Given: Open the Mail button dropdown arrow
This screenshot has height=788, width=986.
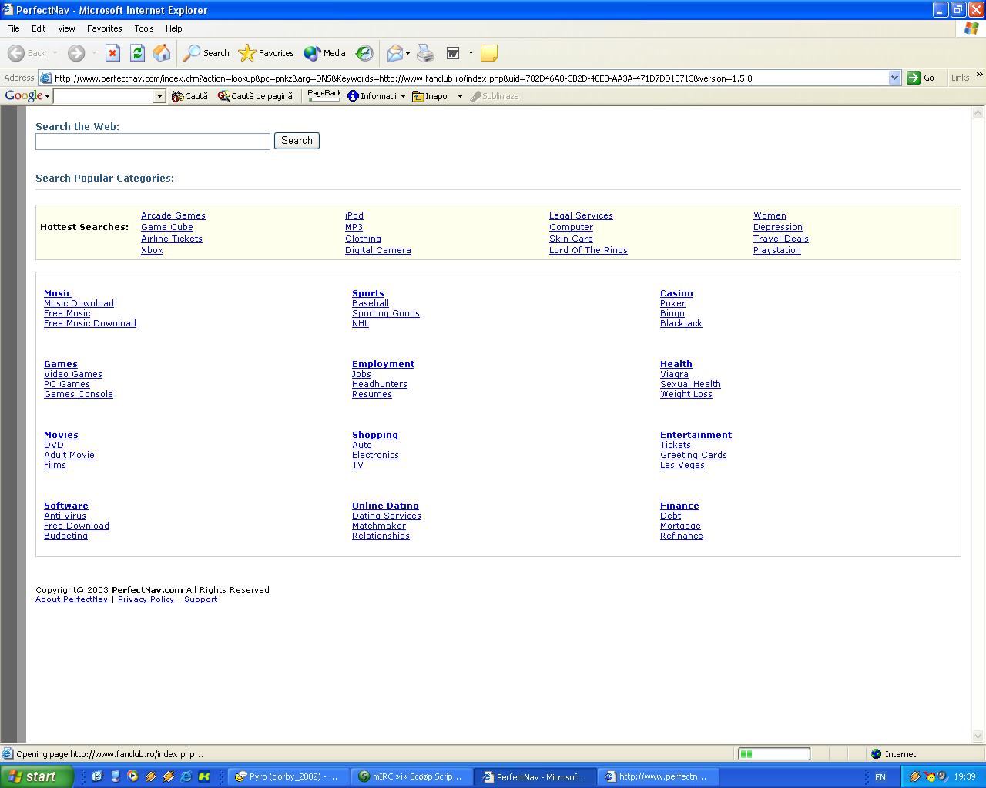Looking at the screenshot, I should 407,53.
